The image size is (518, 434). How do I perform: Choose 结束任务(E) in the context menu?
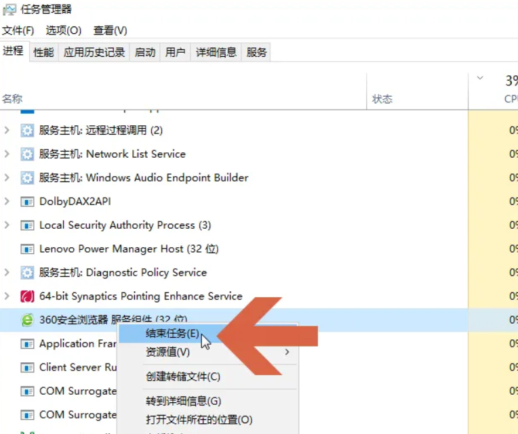click(172, 333)
